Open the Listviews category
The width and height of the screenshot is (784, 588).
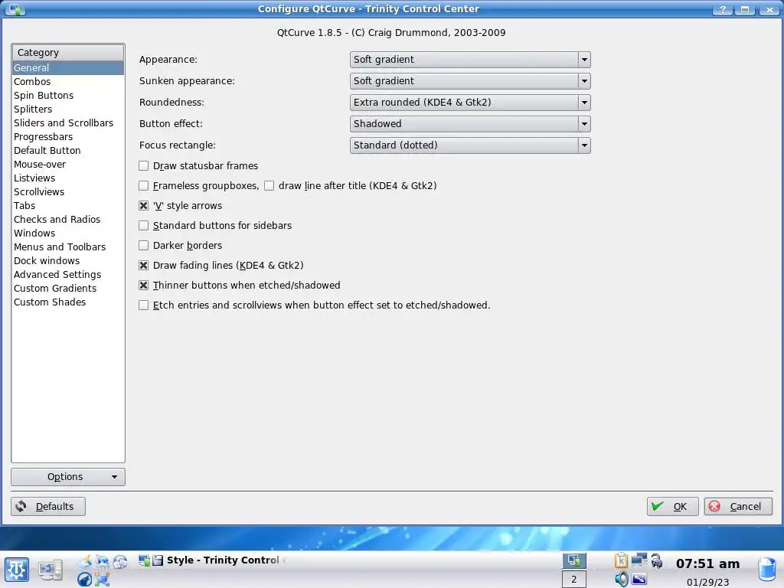tap(68, 178)
